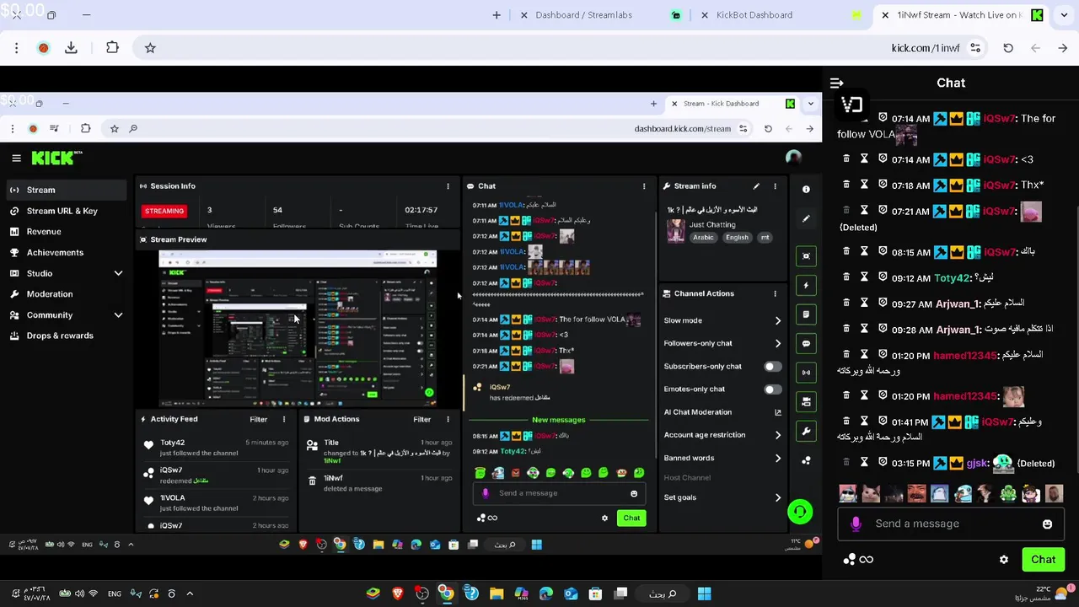Screen dimensions: 1079x607
Task: Open Mod Actions options menu
Action: coord(448,419)
